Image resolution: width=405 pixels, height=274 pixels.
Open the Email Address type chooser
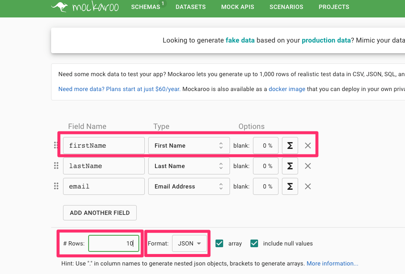(189, 186)
